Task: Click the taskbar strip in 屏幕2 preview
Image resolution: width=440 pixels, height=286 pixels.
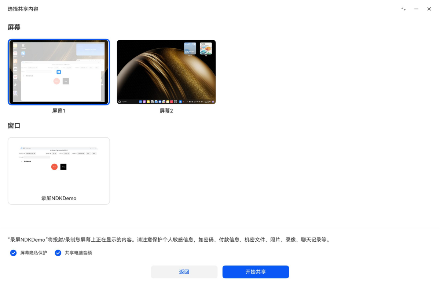Action: click(x=166, y=101)
